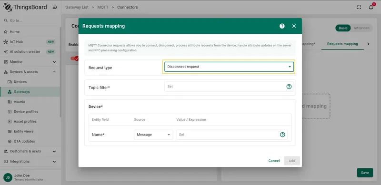Open Entity views page
This screenshot has width=381, height=185.
[x=30, y=131]
